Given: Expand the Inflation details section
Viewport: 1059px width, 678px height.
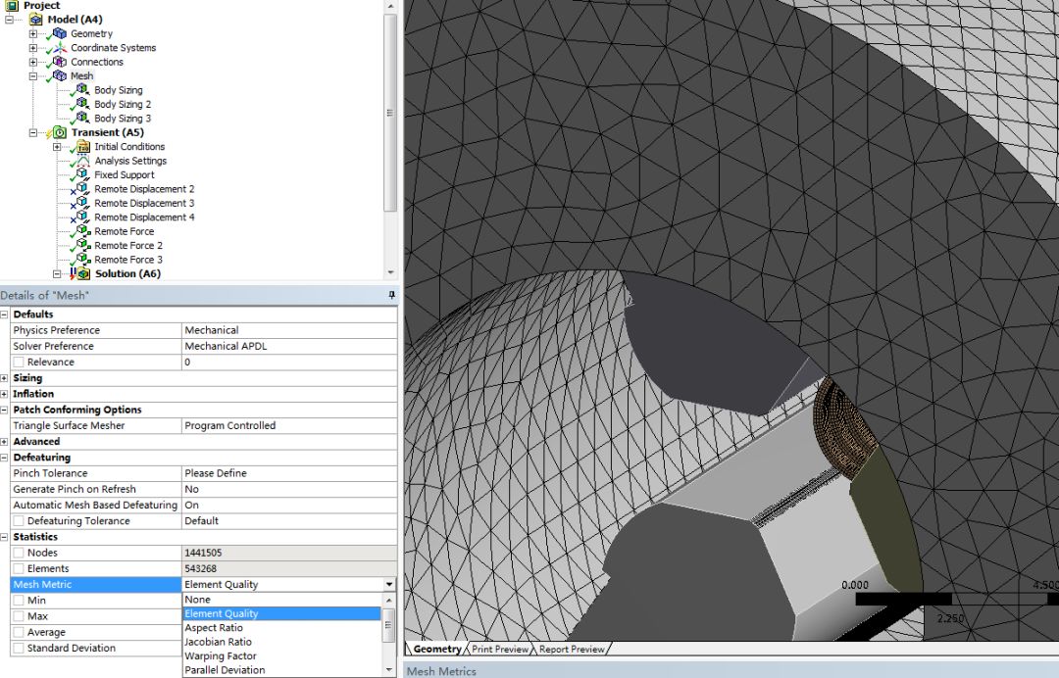Looking at the screenshot, I should coord(5,394).
